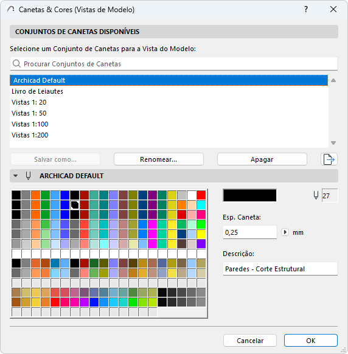Click the pen list scroll down arrow

coord(333,143)
